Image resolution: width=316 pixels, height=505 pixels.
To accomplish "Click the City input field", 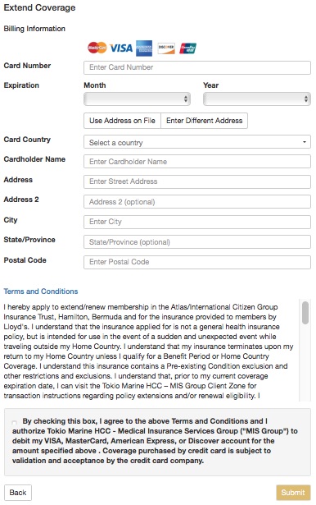I will [x=196, y=222].
